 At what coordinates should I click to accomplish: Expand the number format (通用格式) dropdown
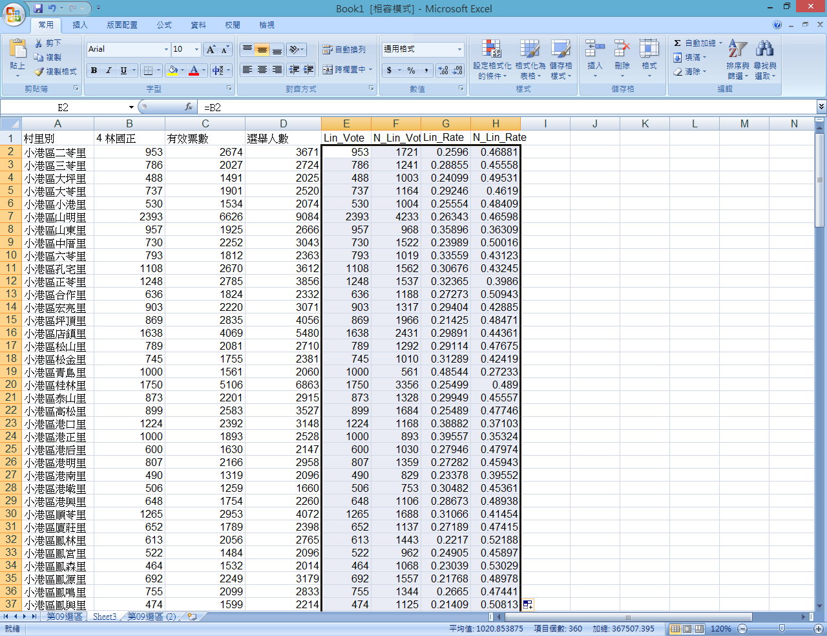459,49
